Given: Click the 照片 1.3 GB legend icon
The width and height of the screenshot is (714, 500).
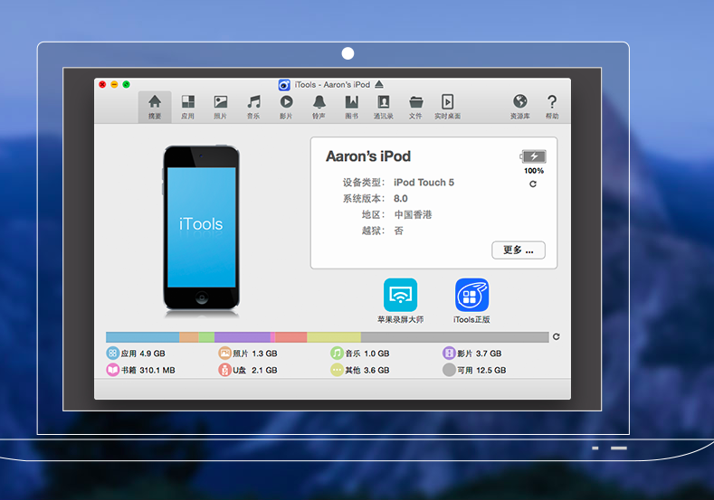Looking at the screenshot, I should click(225, 353).
